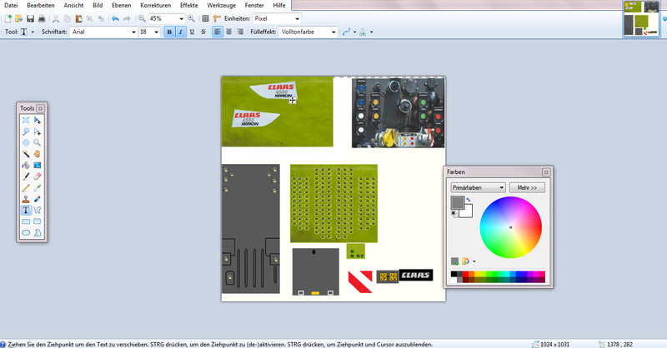Click the Open file toolbar icon
667x348 pixels.
point(18,18)
